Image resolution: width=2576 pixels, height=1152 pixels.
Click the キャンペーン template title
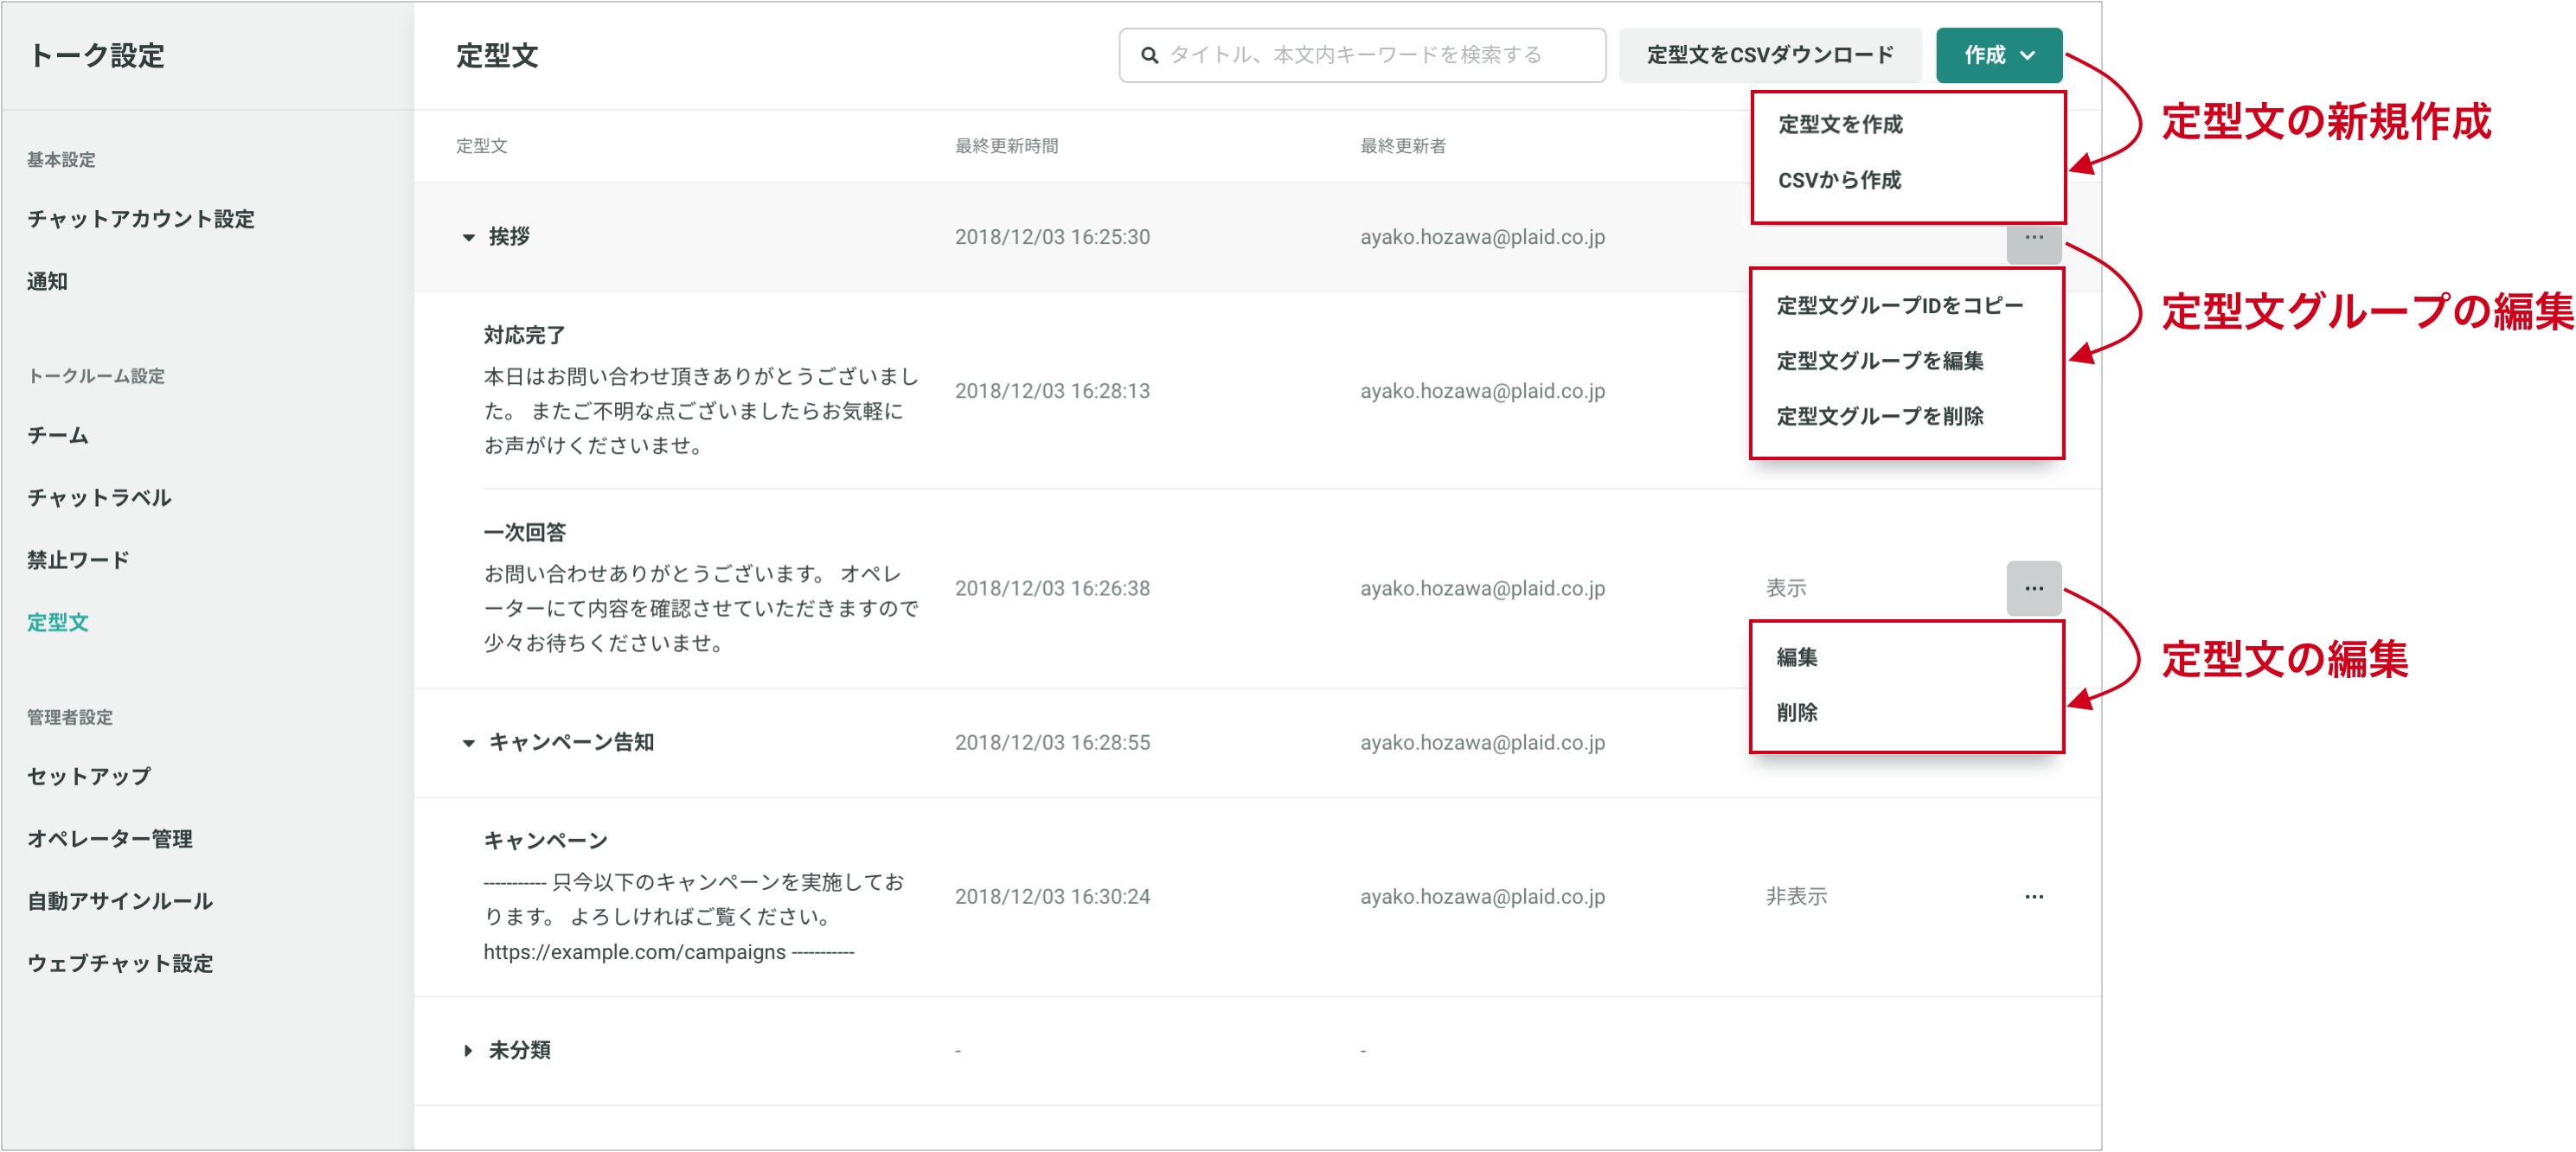coord(545,840)
